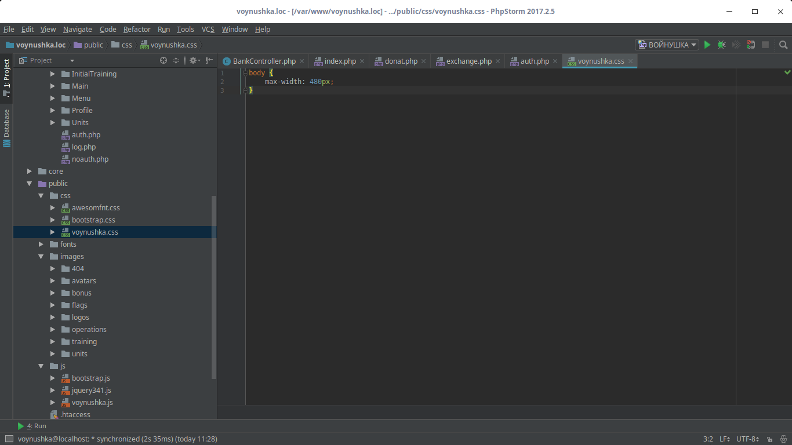Switch to the BankController.php tab
The height and width of the screenshot is (445, 792).
[264, 61]
